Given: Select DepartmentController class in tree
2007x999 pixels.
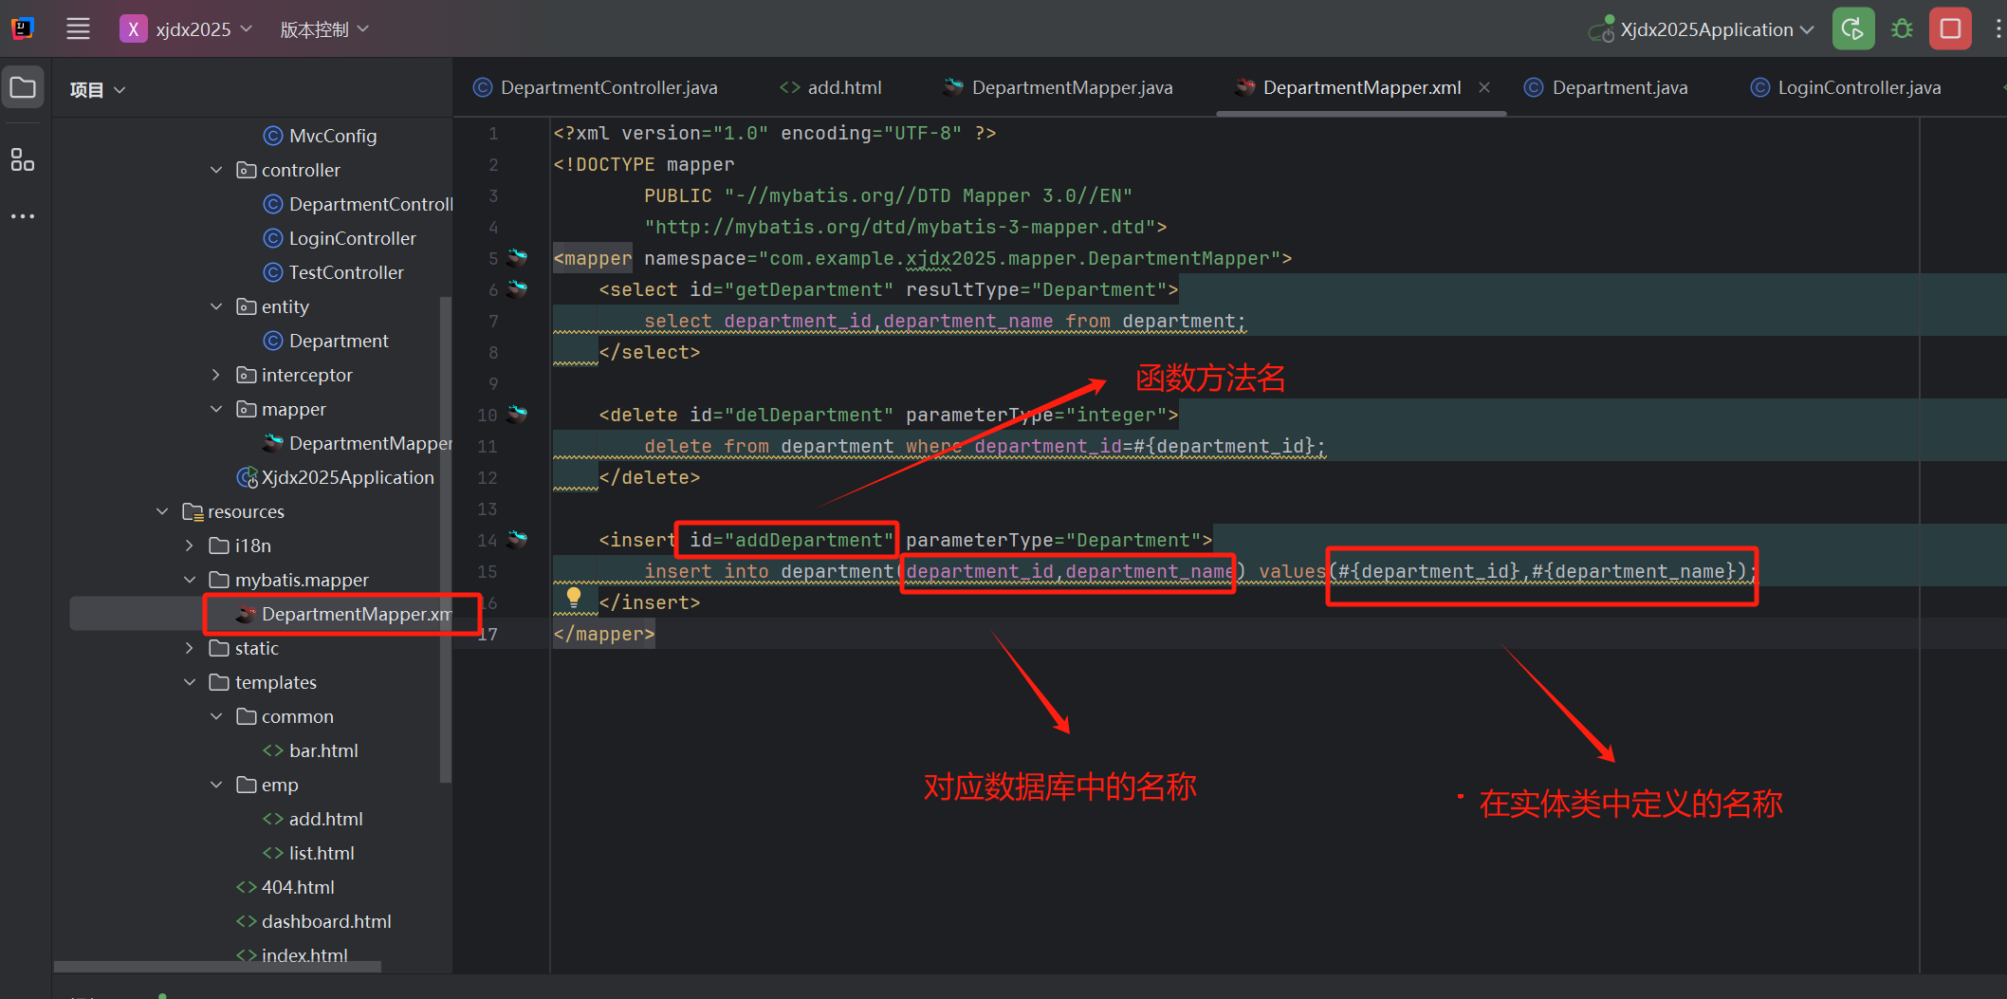Looking at the screenshot, I should coord(359,204).
